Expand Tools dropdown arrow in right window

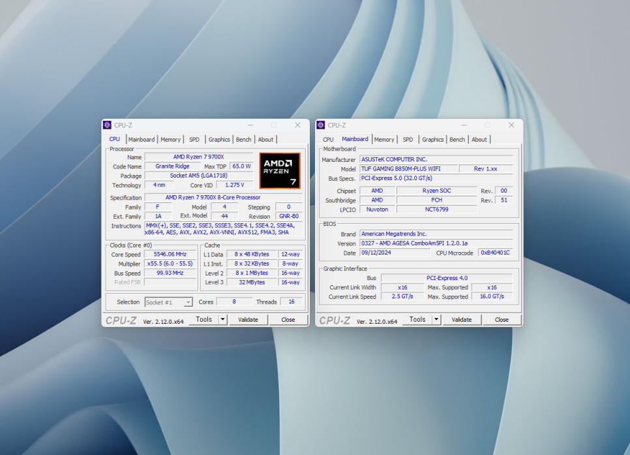pos(437,319)
